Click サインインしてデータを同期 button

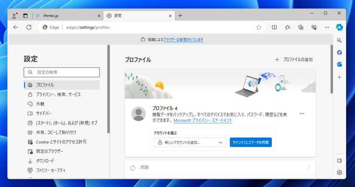pyautogui.click(x=251, y=142)
